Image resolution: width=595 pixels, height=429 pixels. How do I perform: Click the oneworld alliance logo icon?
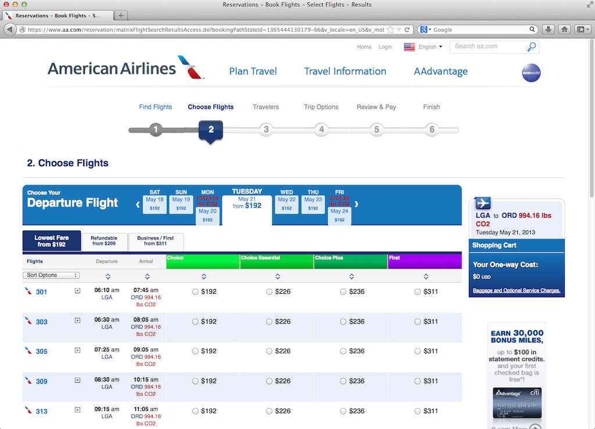click(x=531, y=73)
